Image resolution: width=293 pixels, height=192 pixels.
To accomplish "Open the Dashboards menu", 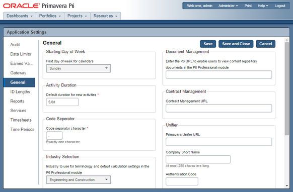I will [x=20, y=16].
